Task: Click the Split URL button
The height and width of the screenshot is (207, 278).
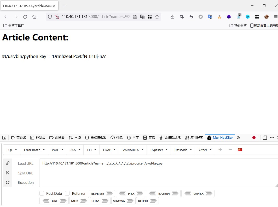Action: click(26, 173)
